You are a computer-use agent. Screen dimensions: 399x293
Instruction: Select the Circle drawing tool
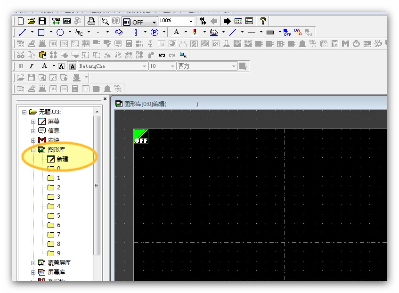(x=60, y=33)
